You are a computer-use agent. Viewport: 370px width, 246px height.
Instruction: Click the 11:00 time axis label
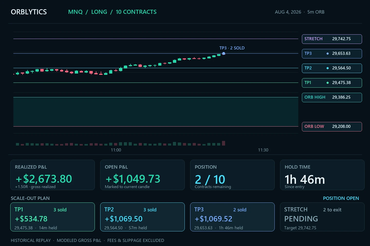click(x=116, y=150)
